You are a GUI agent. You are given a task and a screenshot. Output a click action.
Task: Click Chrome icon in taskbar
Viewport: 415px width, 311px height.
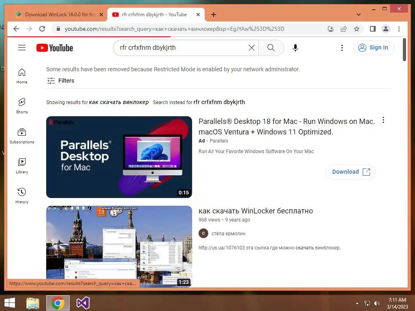pos(58,303)
